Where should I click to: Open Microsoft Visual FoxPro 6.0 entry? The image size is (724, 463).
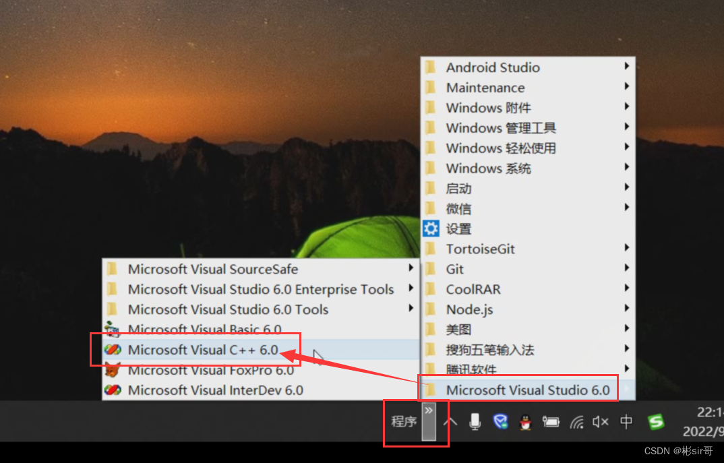pyautogui.click(x=260, y=370)
